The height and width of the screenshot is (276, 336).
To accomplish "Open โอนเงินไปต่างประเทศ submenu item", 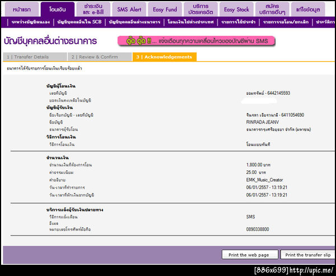I will pyautogui.click(x=190, y=22).
